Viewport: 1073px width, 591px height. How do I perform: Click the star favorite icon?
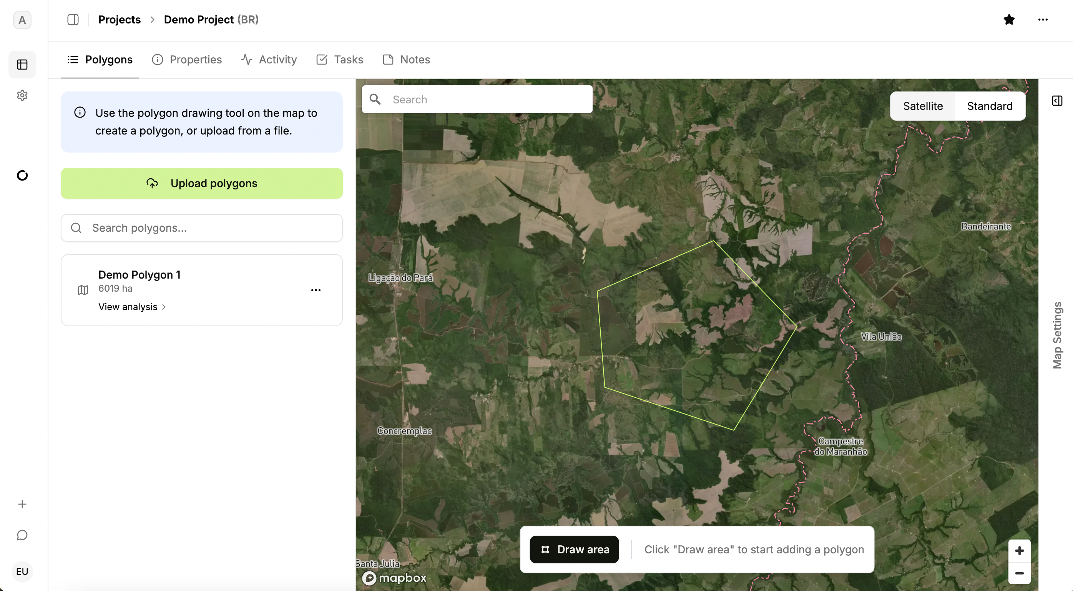click(1009, 20)
